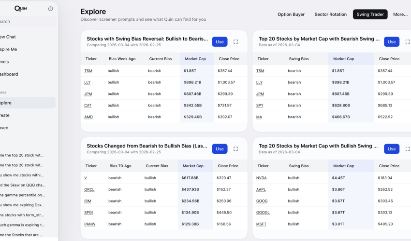411x241 pixels.
Task: Click ORCL ticker link
Action: click(89, 189)
